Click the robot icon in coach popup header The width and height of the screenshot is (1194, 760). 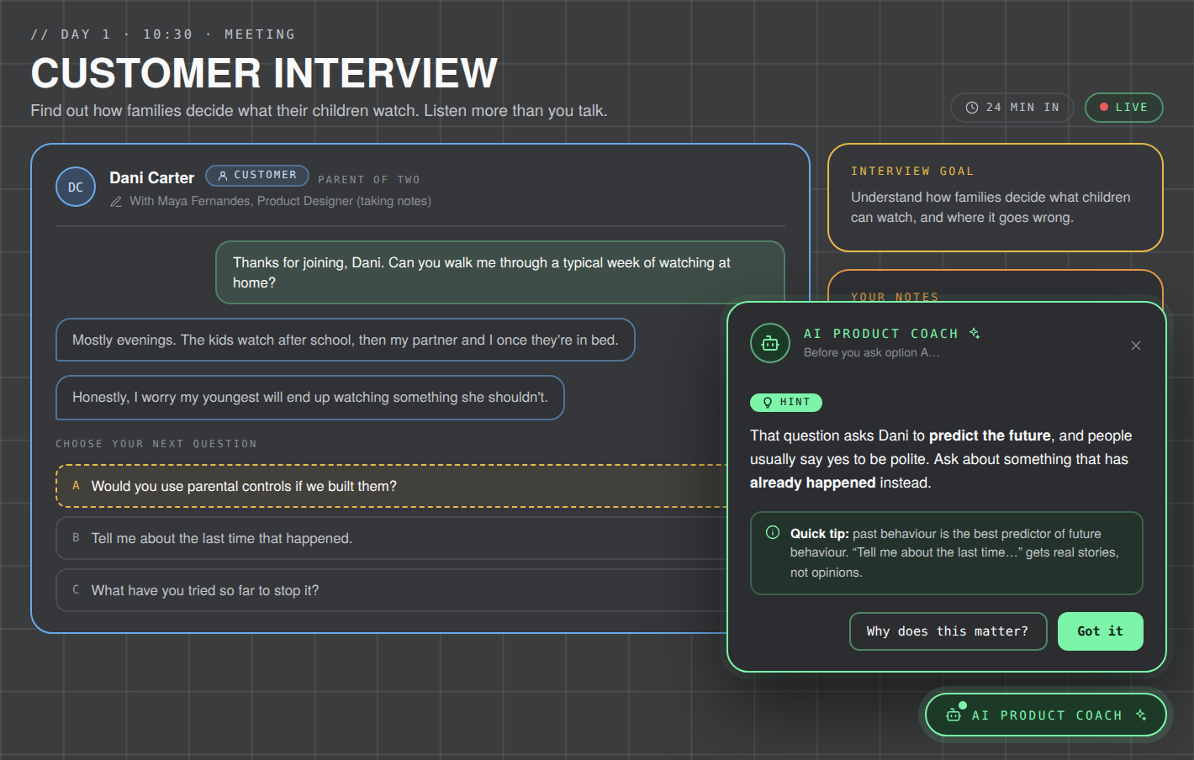770,343
